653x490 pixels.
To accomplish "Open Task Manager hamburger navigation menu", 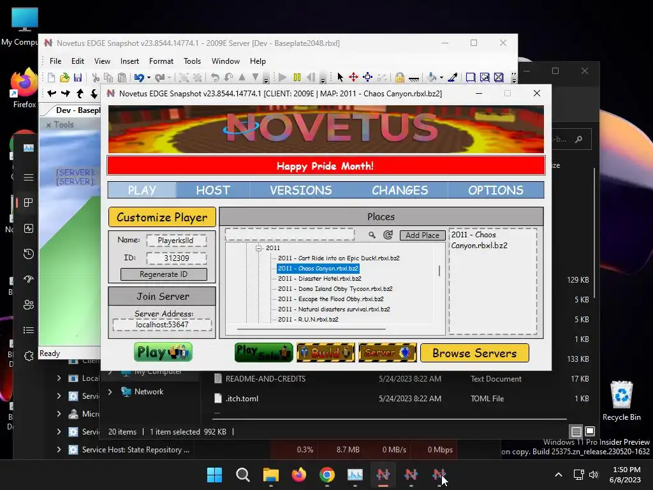I will coord(28,177).
